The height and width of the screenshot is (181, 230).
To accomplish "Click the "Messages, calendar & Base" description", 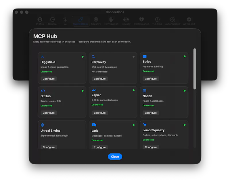I will tap(106, 136).
